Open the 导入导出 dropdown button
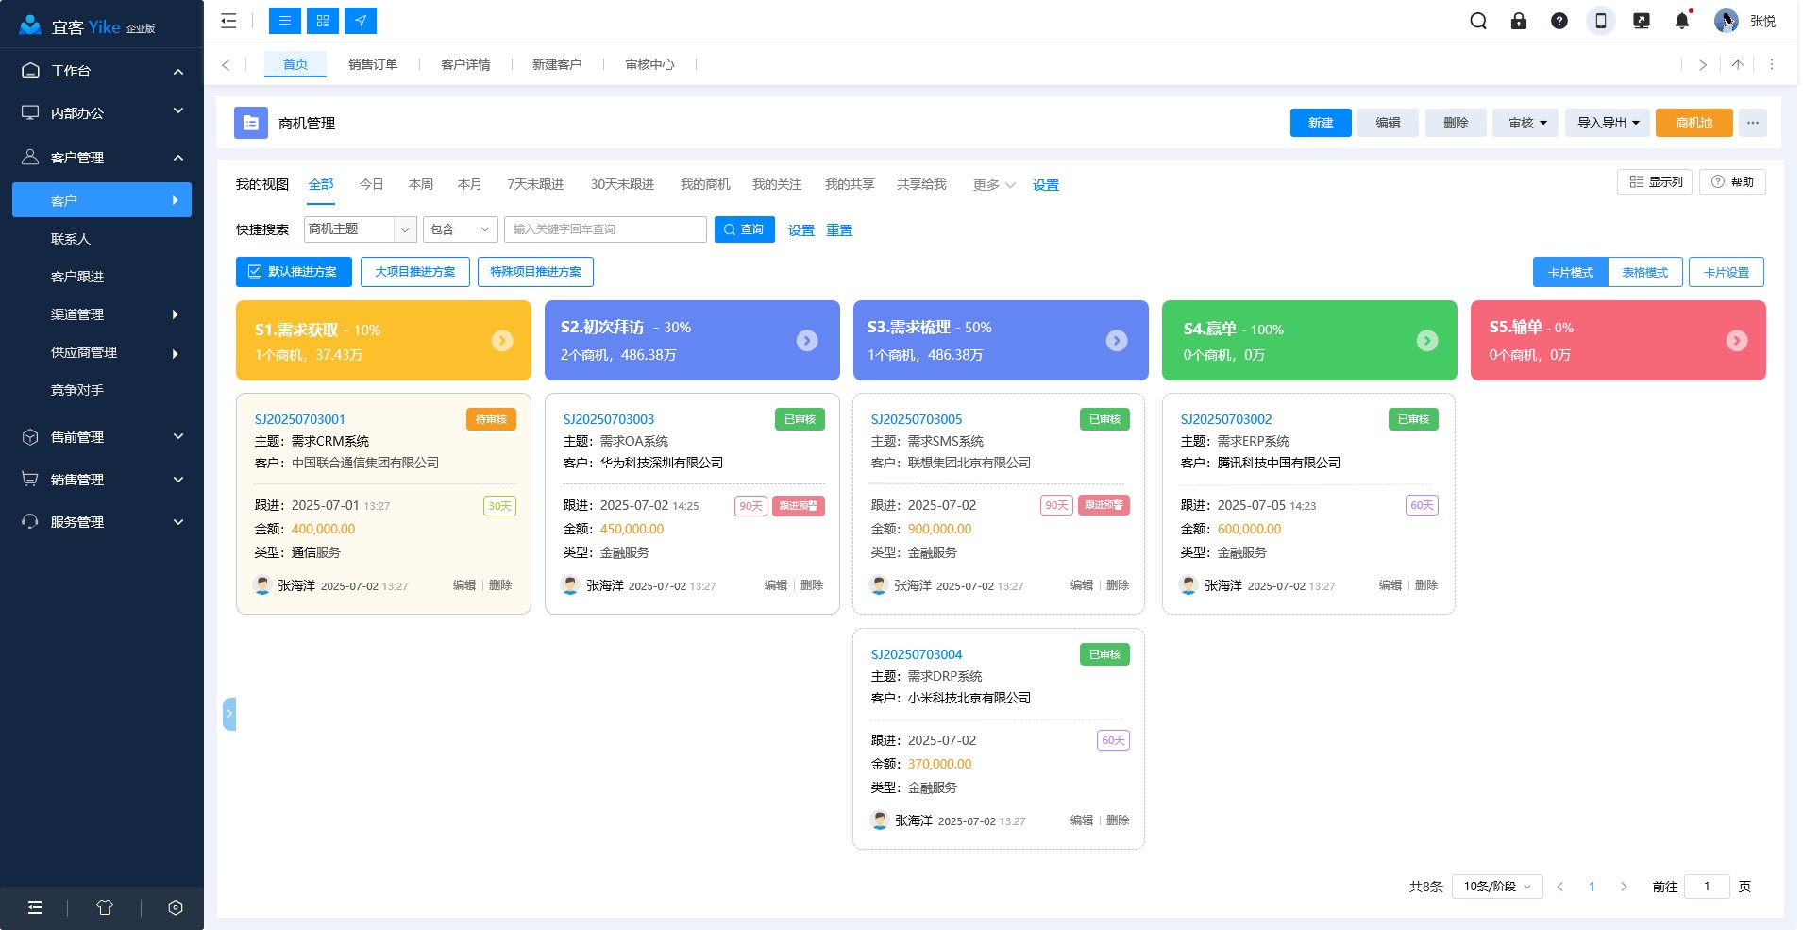Screen dimensions: 1803x930 (x=1608, y=123)
